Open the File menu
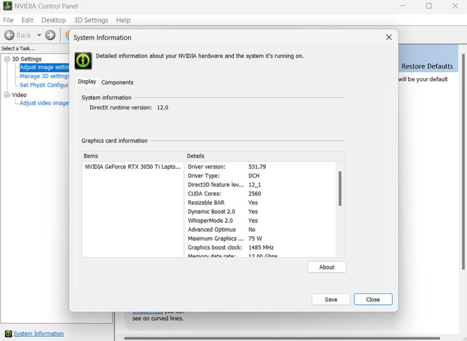 point(8,20)
